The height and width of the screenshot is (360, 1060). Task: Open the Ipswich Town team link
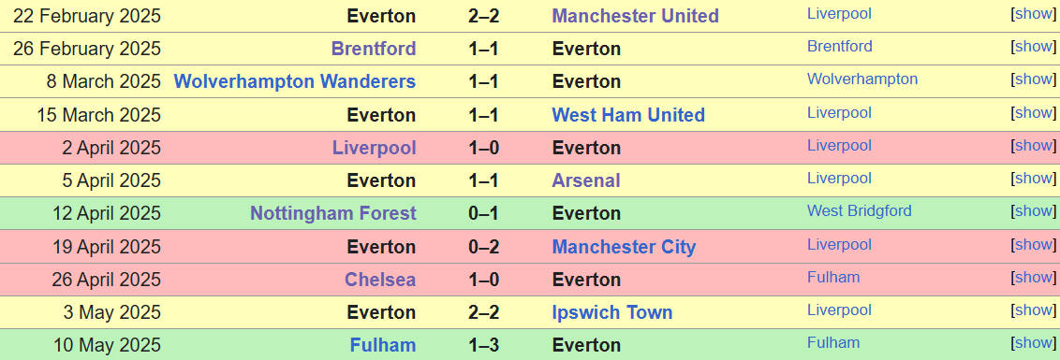(x=612, y=312)
